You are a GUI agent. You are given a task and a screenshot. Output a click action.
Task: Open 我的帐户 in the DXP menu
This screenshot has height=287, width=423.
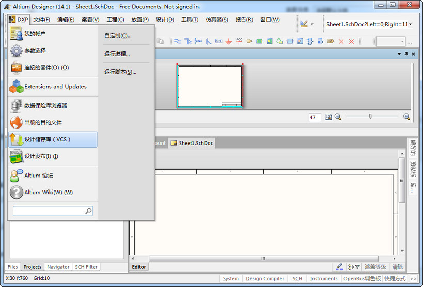pos(53,34)
